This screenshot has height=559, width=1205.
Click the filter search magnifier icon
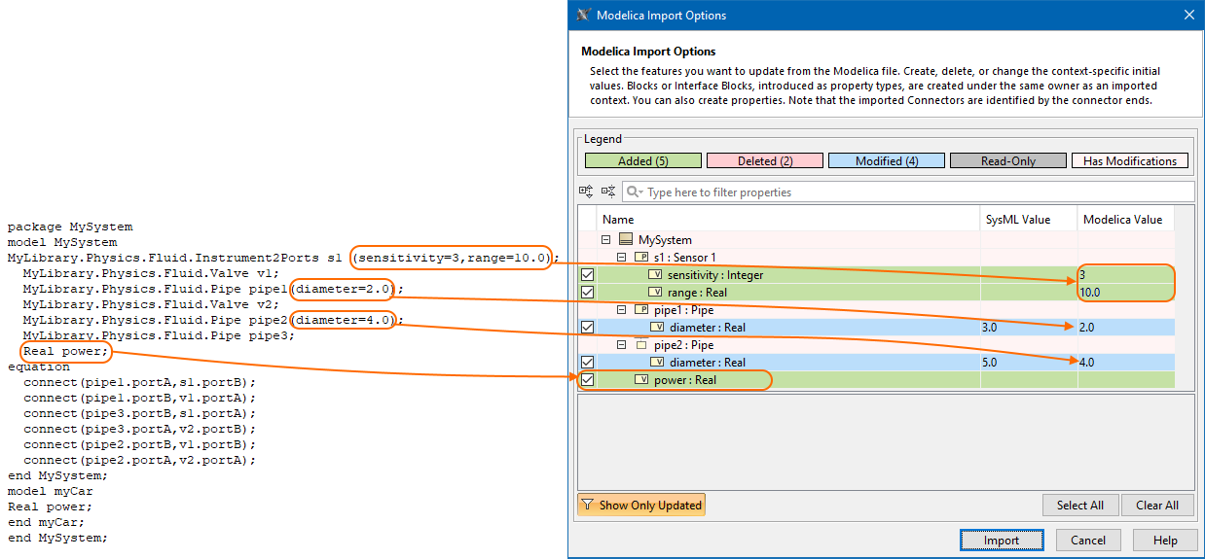[635, 192]
